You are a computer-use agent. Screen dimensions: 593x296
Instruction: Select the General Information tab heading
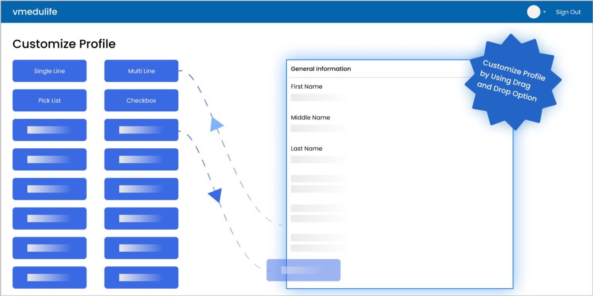[x=320, y=69]
